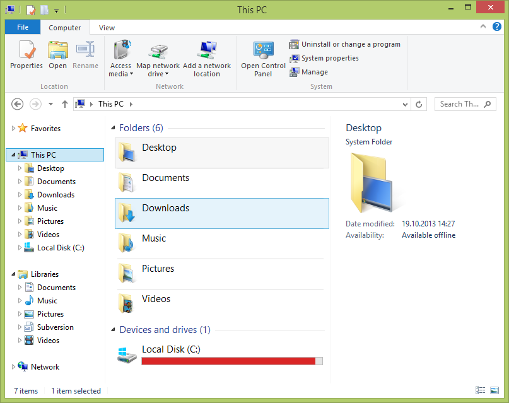
Task: Collapse the This PC tree node
Action: coord(13,155)
